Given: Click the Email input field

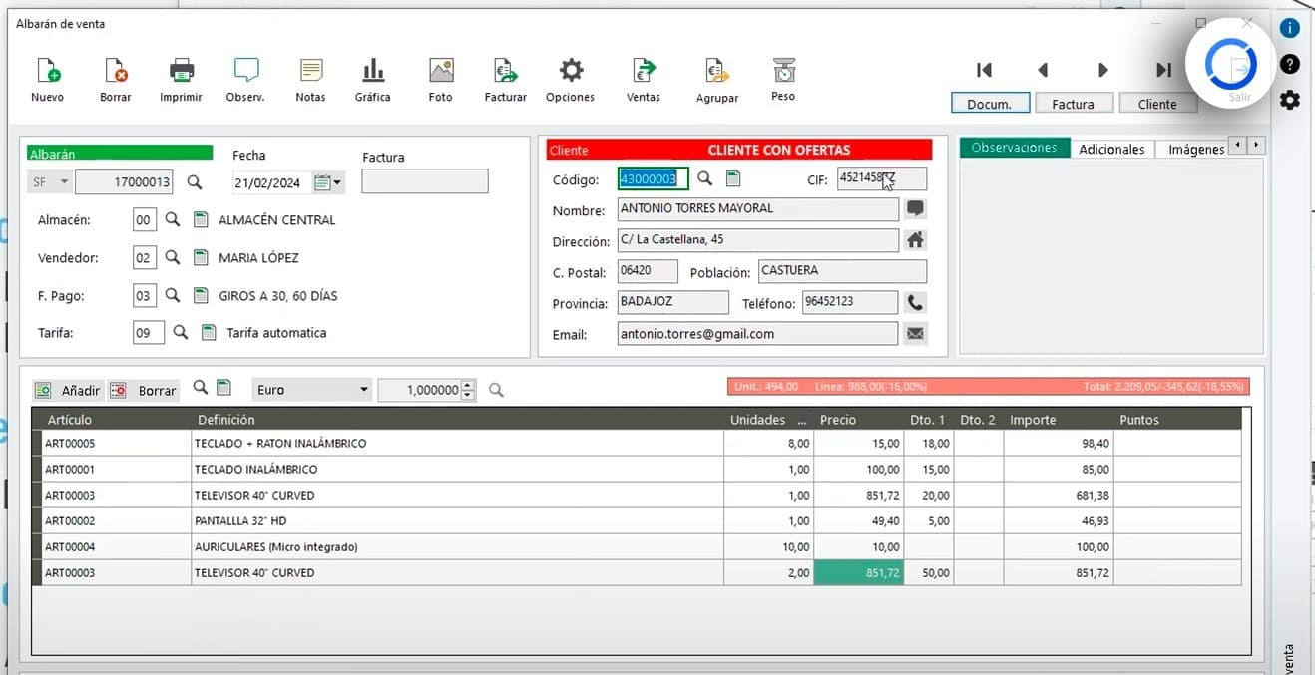Looking at the screenshot, I should coord(757,334).
